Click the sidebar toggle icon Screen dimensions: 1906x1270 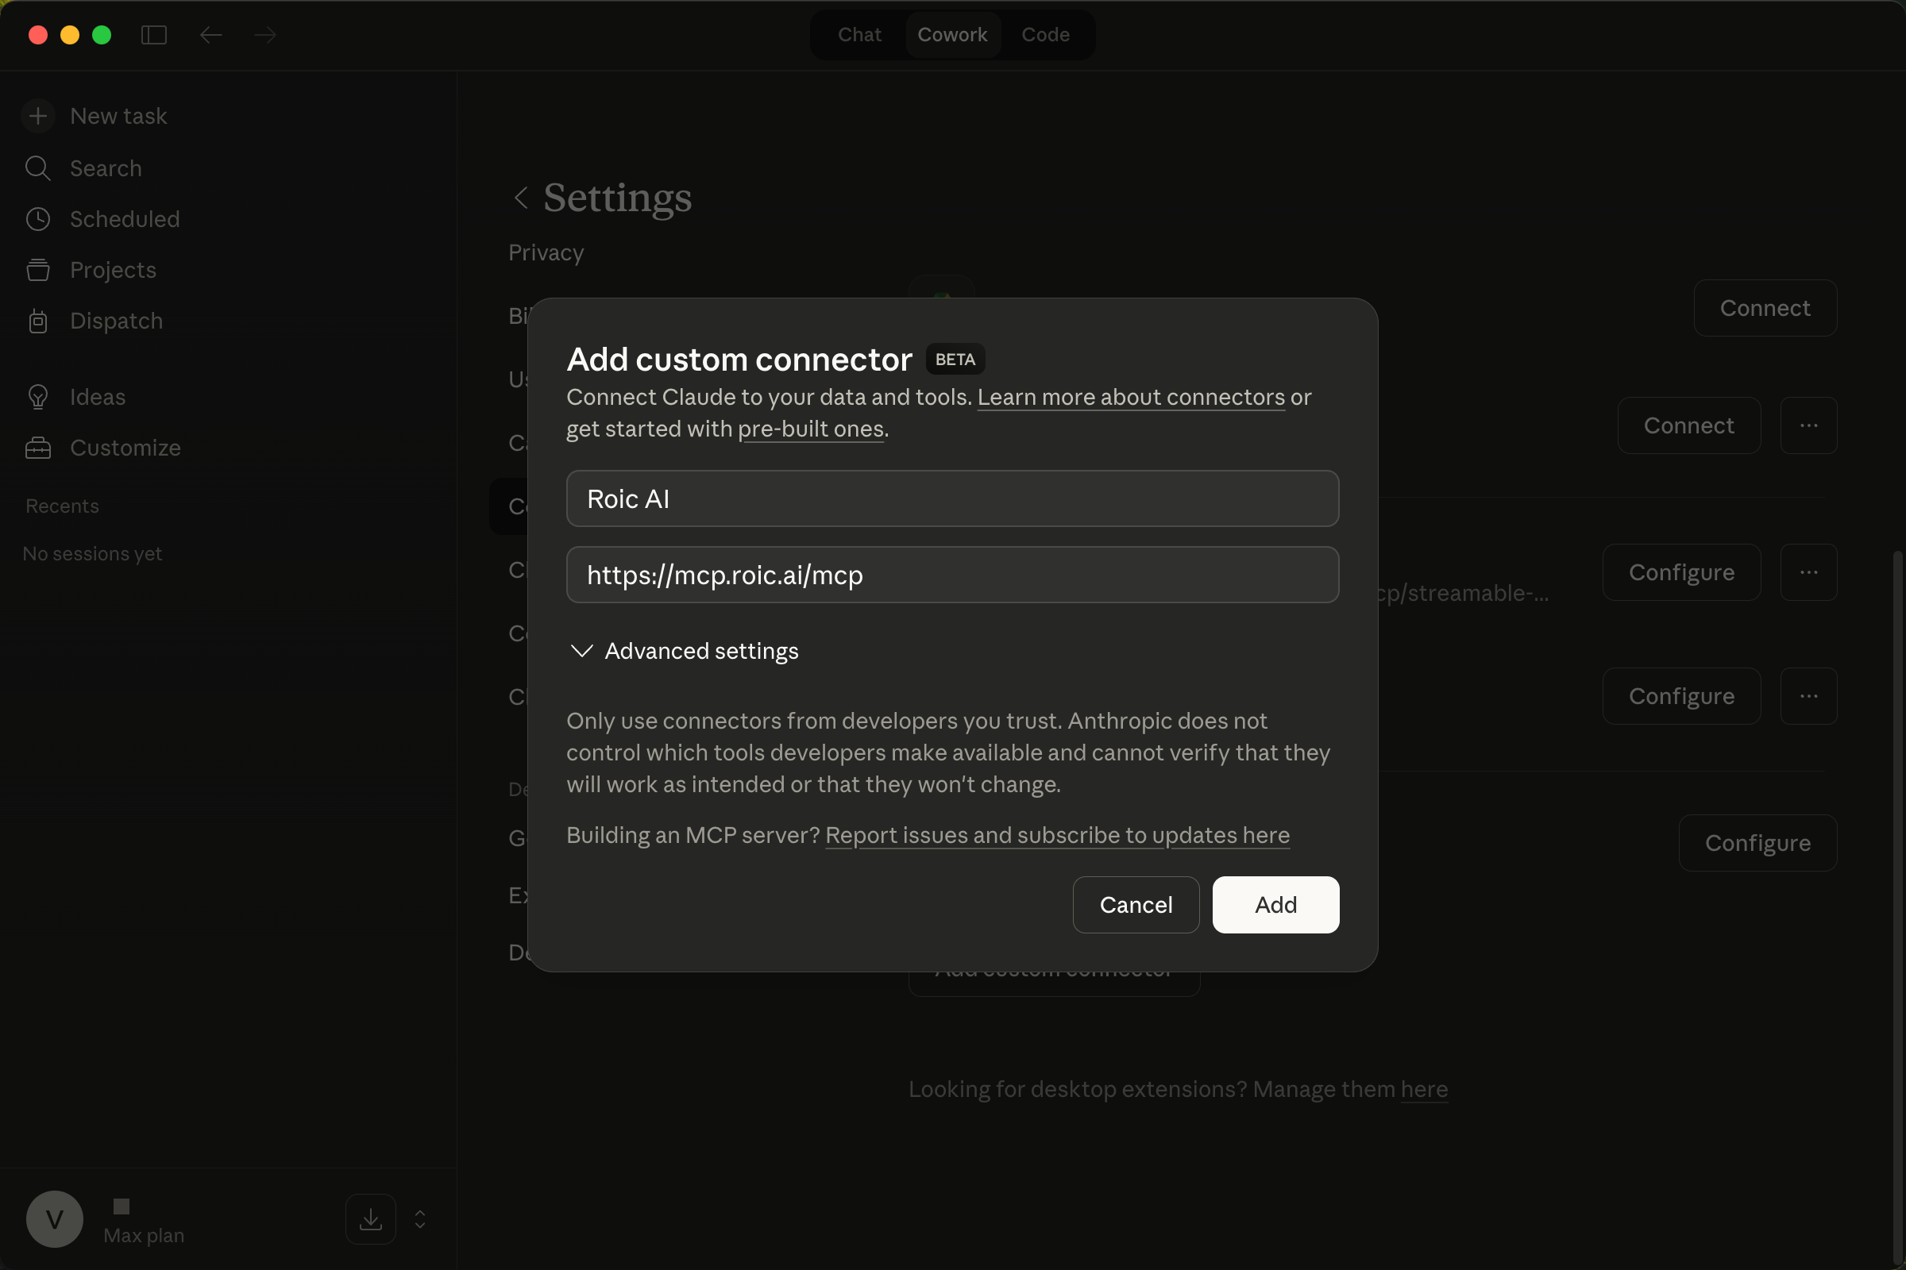(153, 35)
